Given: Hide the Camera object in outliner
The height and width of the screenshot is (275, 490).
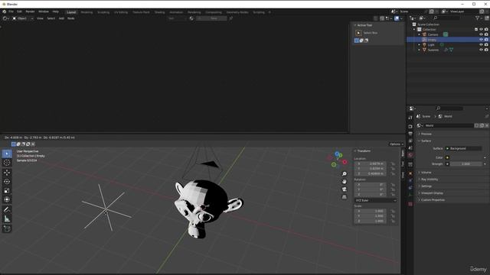Looking at the screenshot, I should [482, 34].
